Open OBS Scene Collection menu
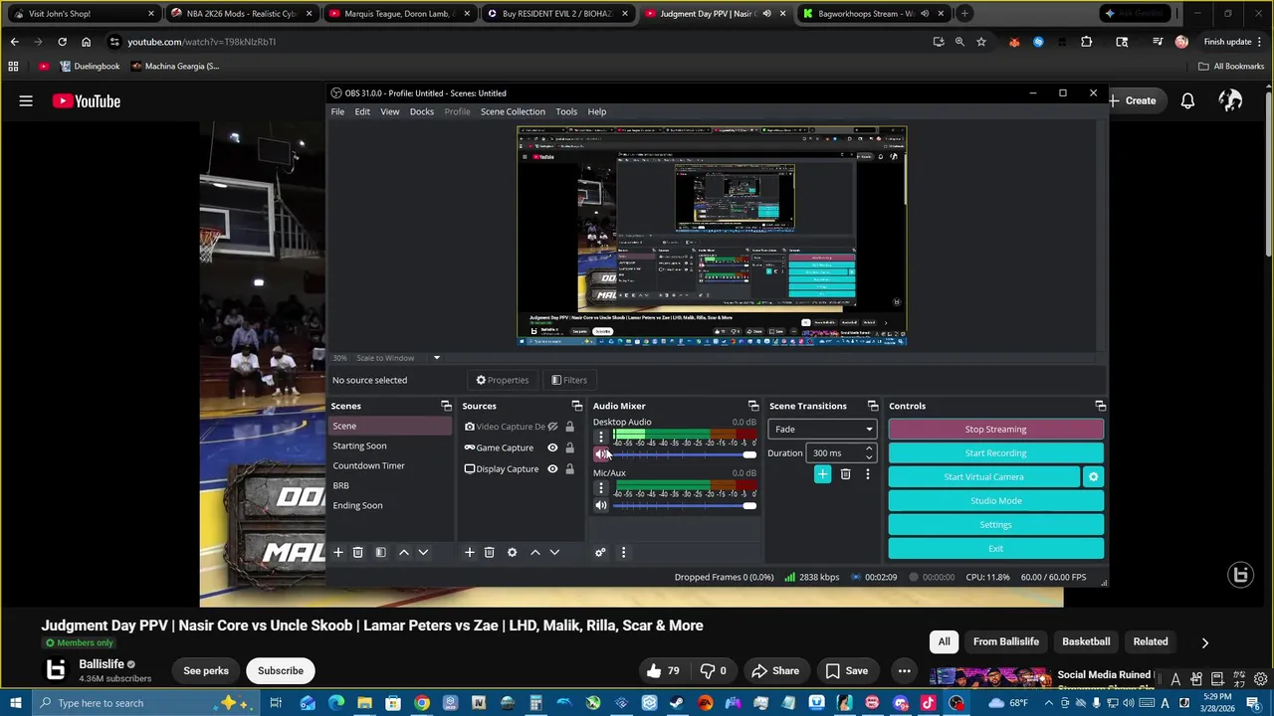The width and height of the screenshot is (1274, 716). [x=513, y=111]
